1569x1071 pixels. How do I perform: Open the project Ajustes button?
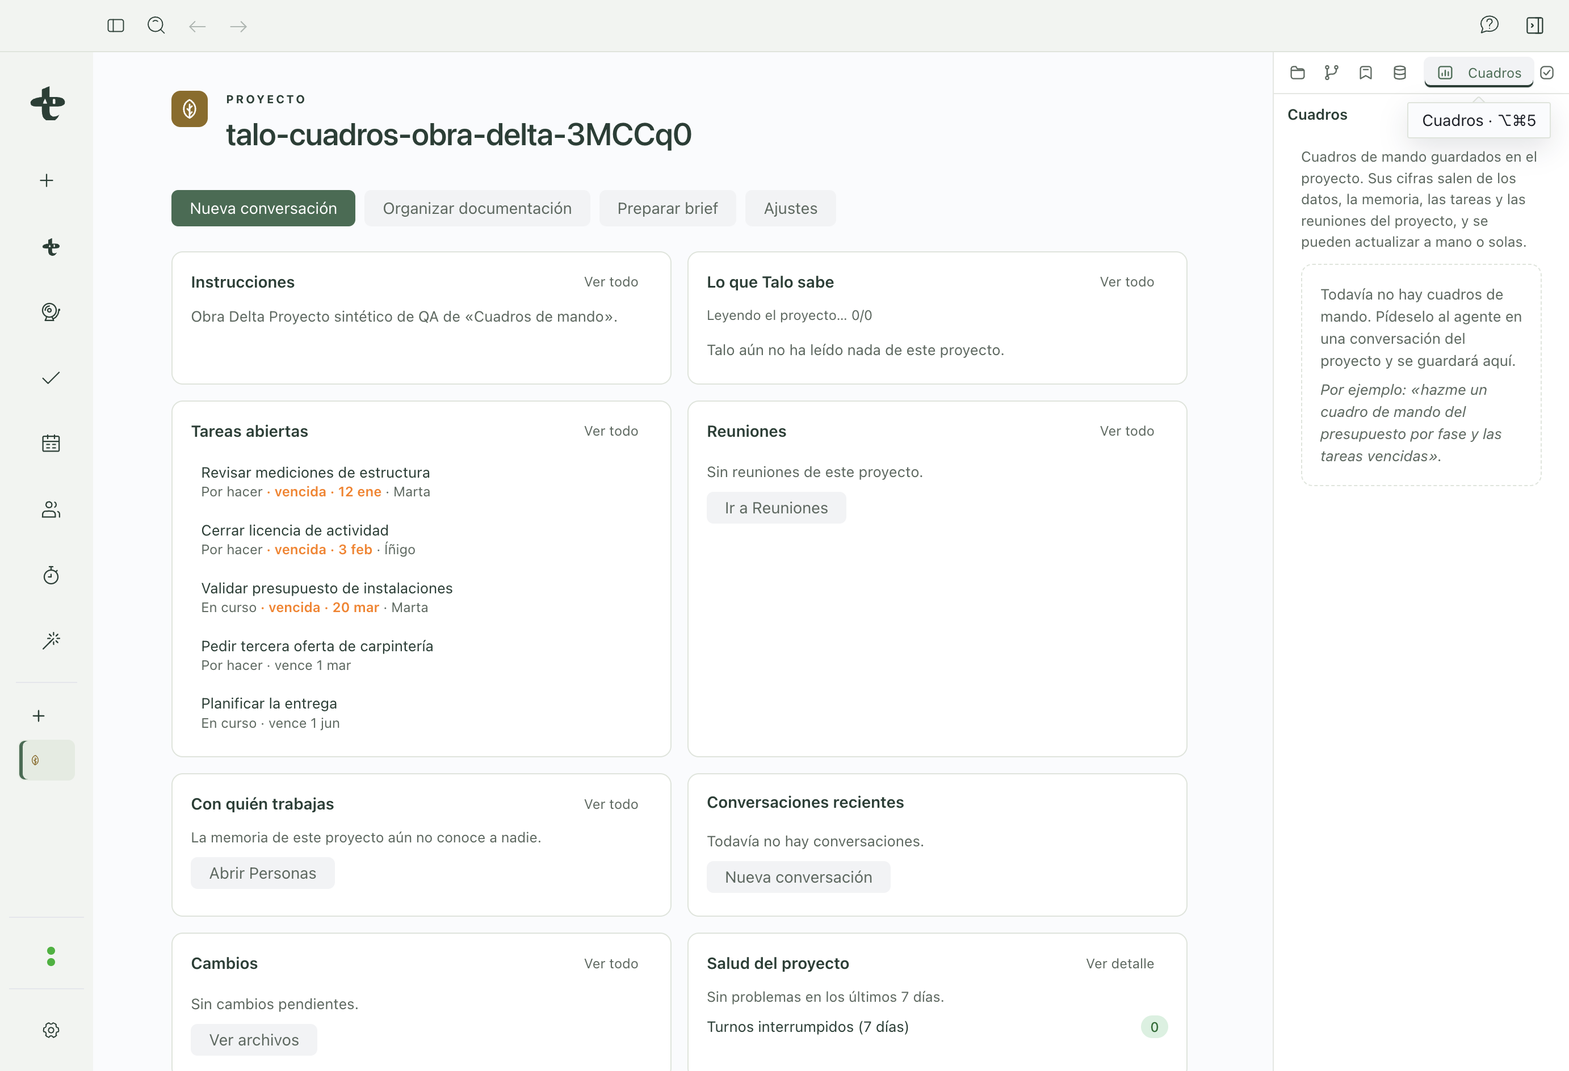790,208
